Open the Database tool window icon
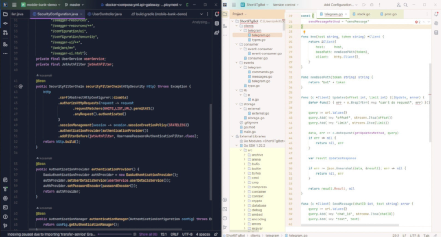 tap(216, 24)
